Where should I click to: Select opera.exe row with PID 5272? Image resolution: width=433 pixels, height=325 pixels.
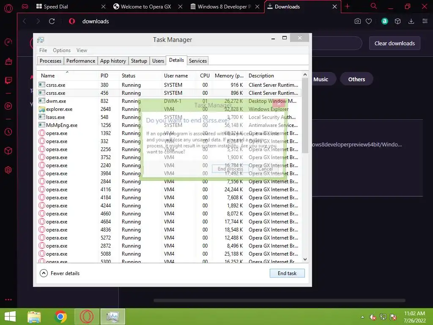tap(169, 238)
